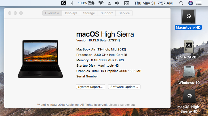
Task: Click the Serial Number label
Action: click(x=87, y=76)
